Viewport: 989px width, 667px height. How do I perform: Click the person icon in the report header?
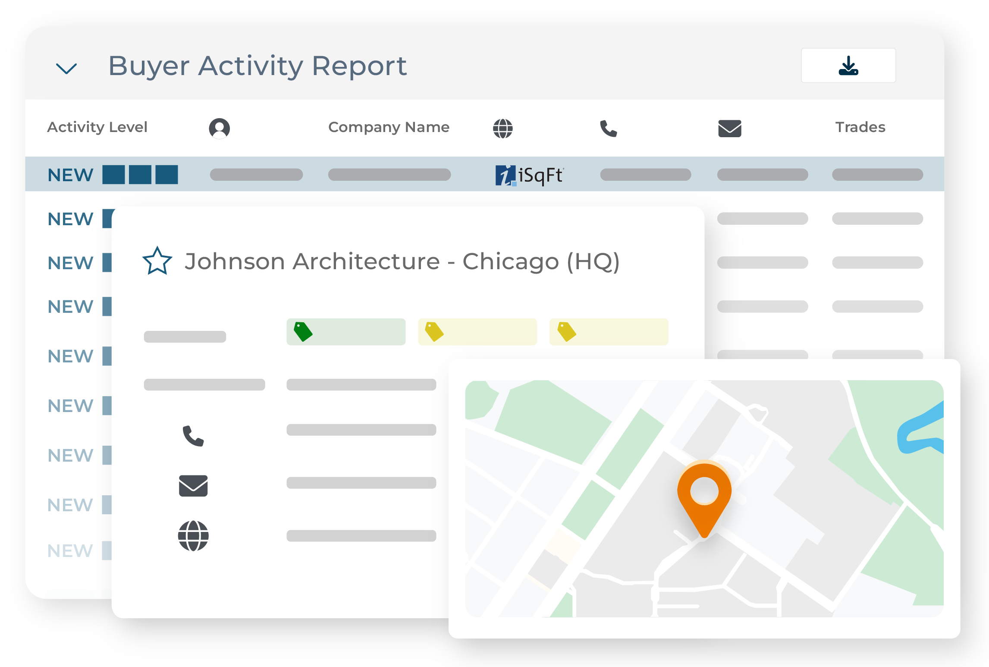click(x=220, y=128)
